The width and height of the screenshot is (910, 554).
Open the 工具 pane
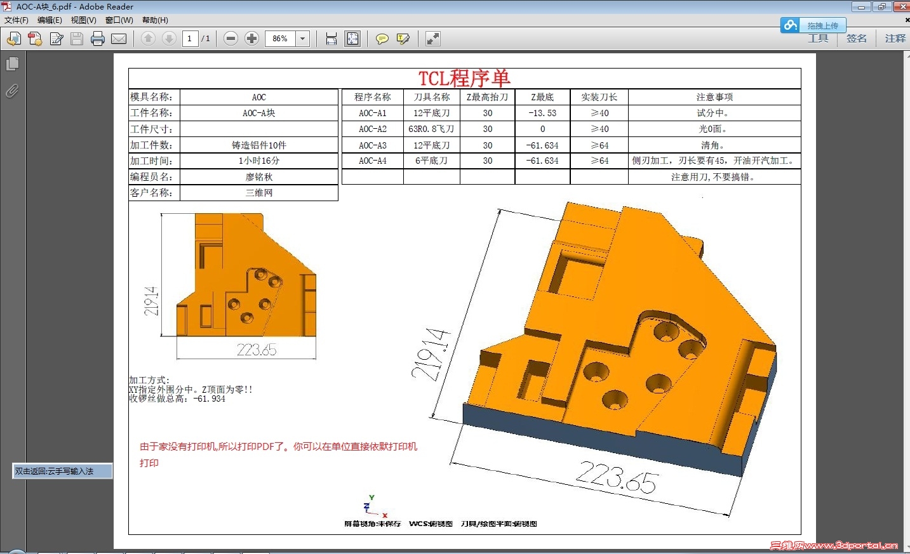click(x=818, y=39)
